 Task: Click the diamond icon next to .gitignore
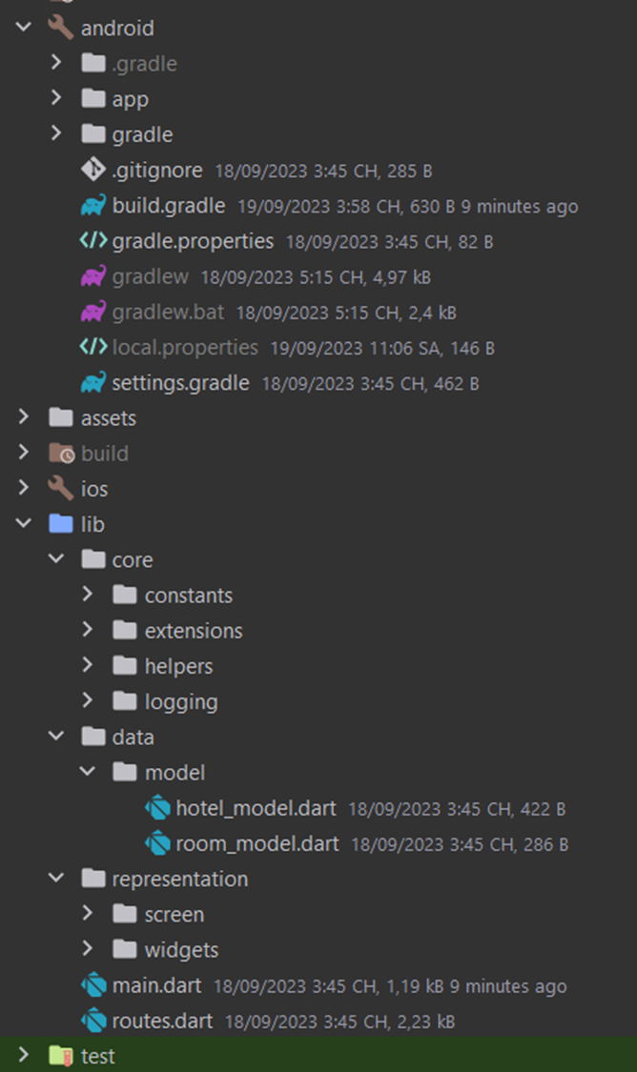pyautogui.click(x=92, y=171)
